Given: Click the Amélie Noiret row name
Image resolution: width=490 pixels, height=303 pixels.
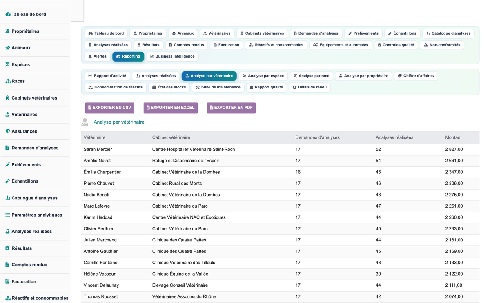Looking at the screenshot, I should tap(97, 161).
